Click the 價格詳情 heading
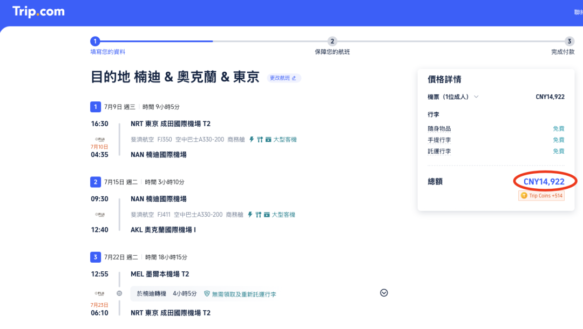The image size is (583, 329). click(x=444, y=79)
